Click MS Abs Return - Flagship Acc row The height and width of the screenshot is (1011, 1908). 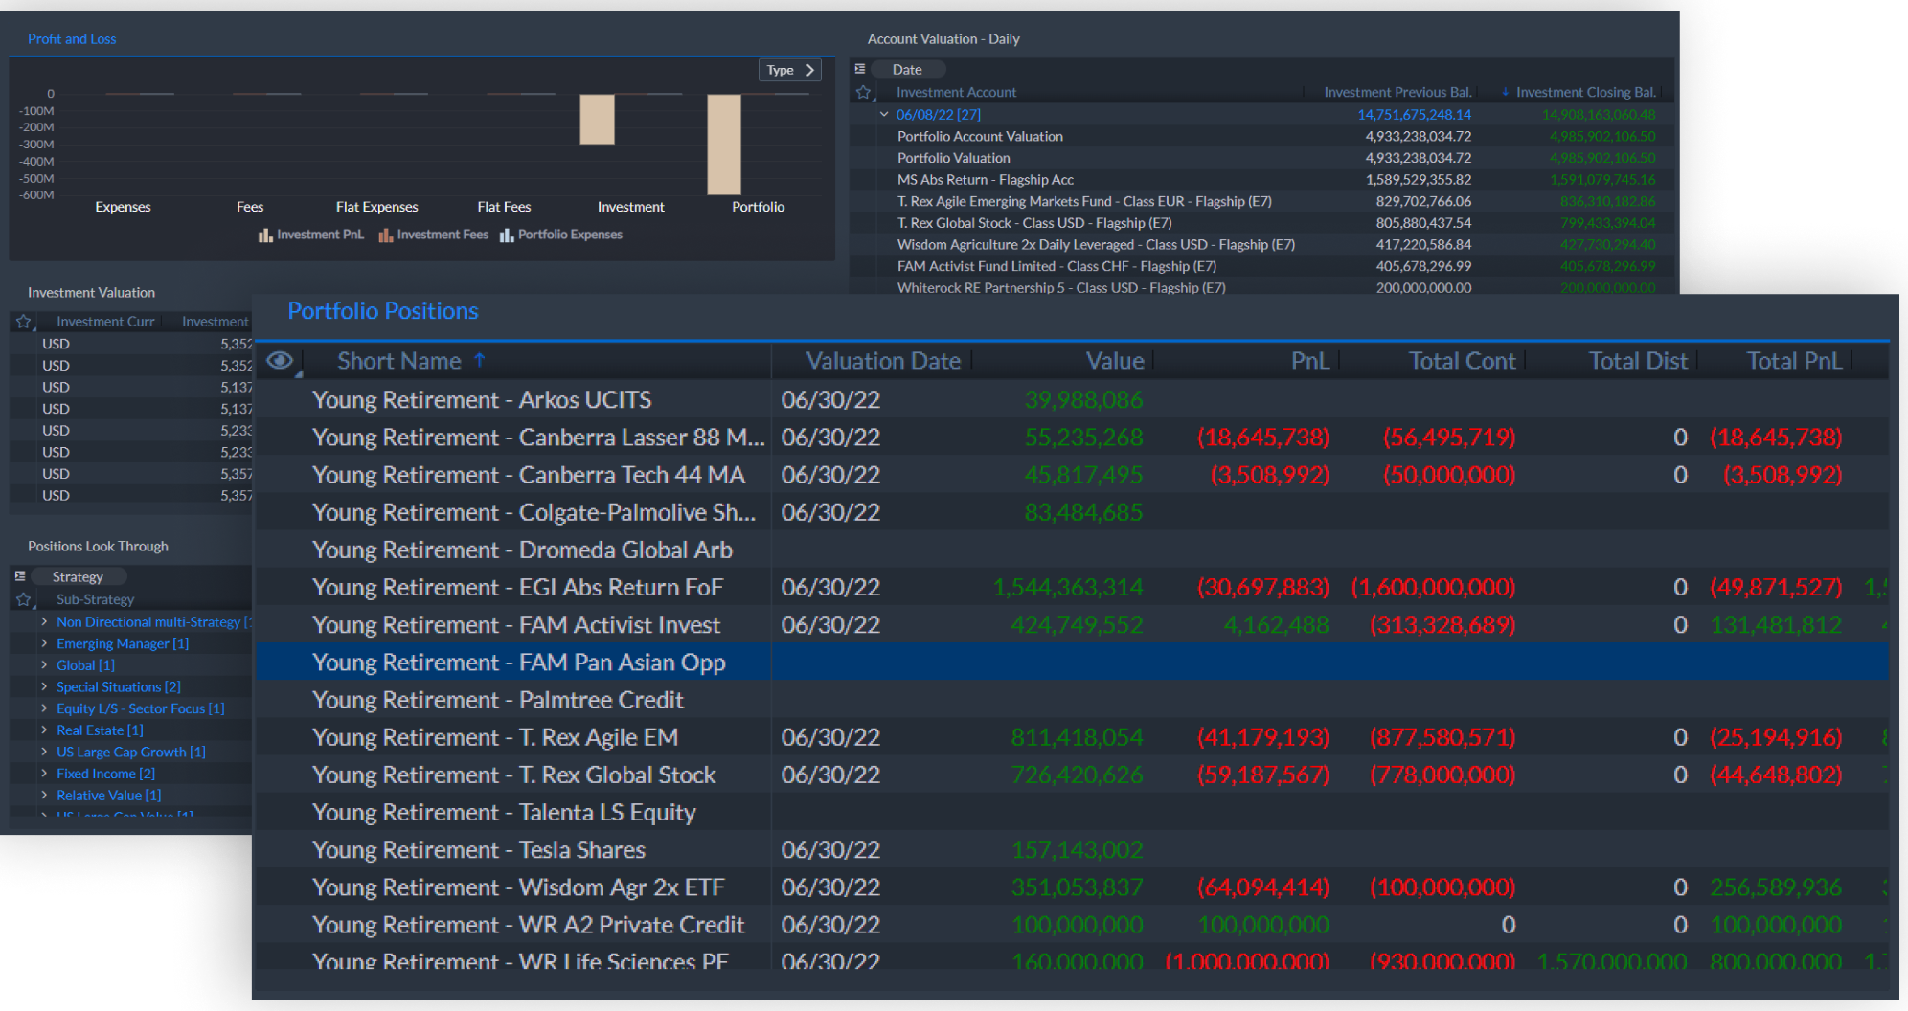[1262, 179]
